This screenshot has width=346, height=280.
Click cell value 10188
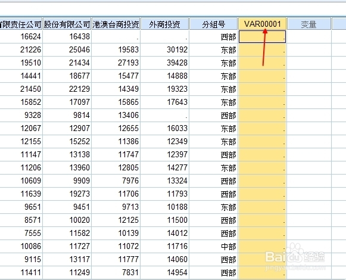pyautogui.click(x=177, y=207)
